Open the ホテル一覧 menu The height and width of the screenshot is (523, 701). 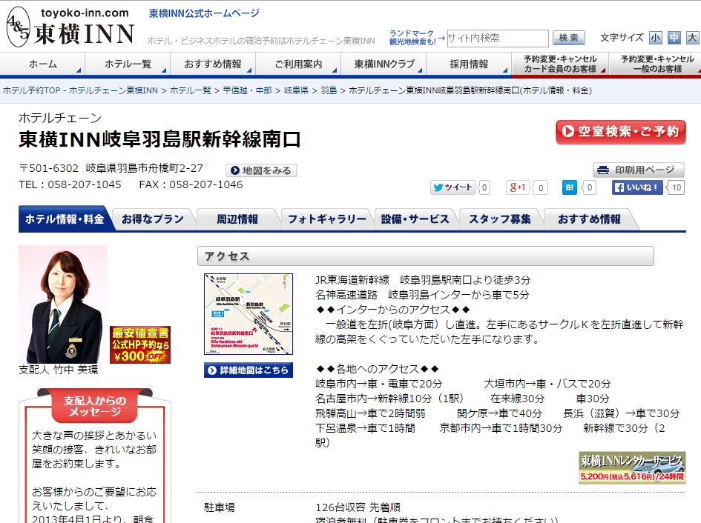(128, 64)
